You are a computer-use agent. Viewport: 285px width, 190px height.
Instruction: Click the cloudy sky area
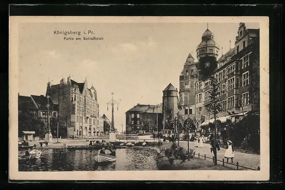(133, 60)
